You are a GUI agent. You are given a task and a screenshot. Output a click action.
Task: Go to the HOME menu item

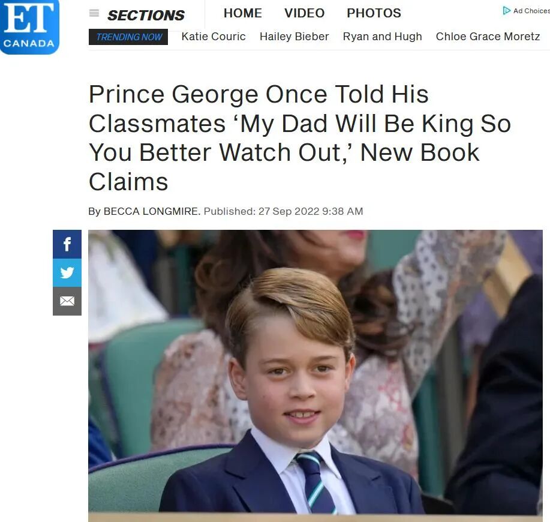tap(243, 13)
